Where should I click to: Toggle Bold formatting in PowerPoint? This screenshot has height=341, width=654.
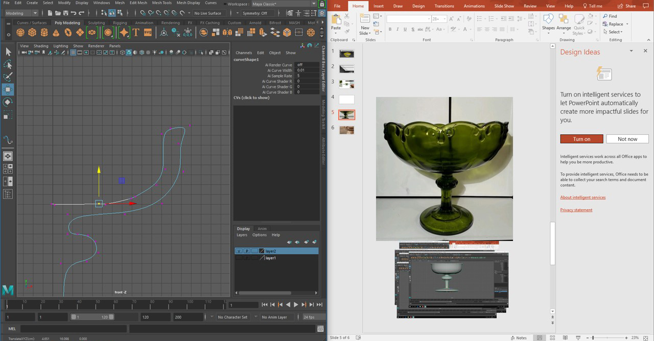[x=390, y=29]
